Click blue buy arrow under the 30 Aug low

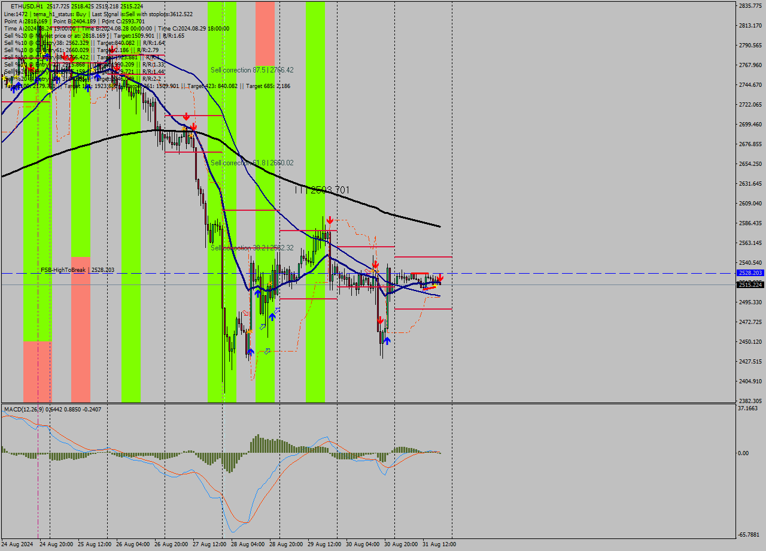point(387,341)
